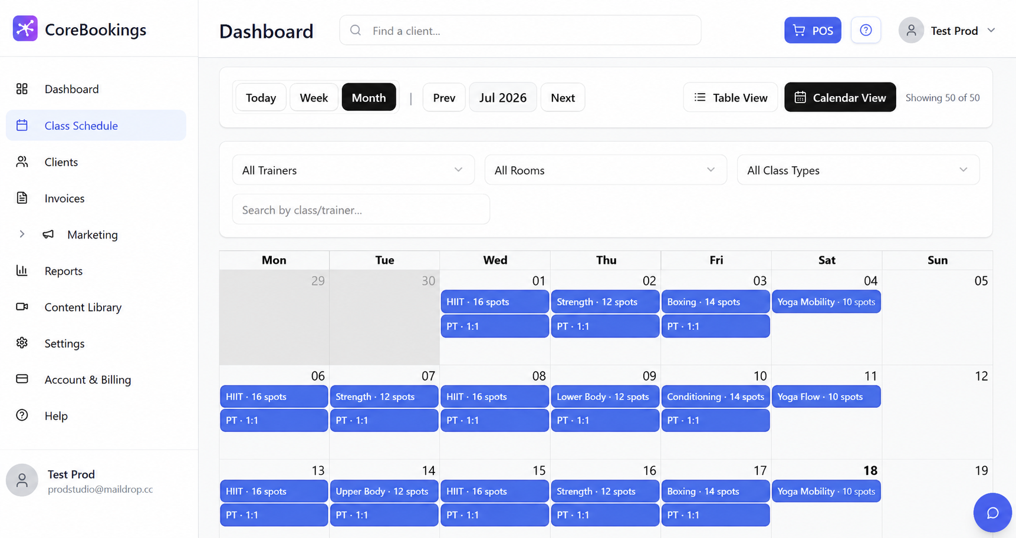1016x538 pixels.
Task: Expand the Marketing submenu chevron
Action: coord(22,234)
